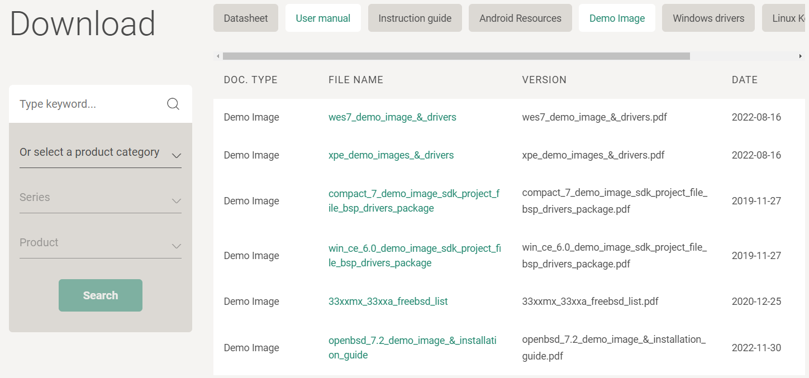The image size is (809, 378).
Task: Click the FILE NAME column header
Action: 356,80
